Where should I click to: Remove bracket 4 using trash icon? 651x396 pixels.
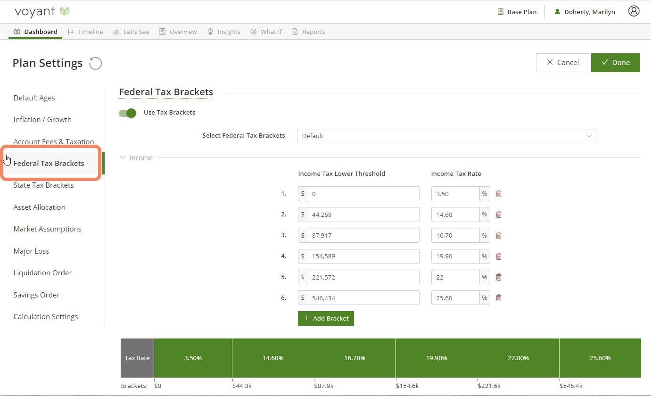point(499,256)
